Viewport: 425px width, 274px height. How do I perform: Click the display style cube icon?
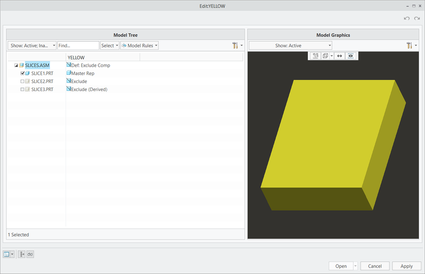coord(325,56)
